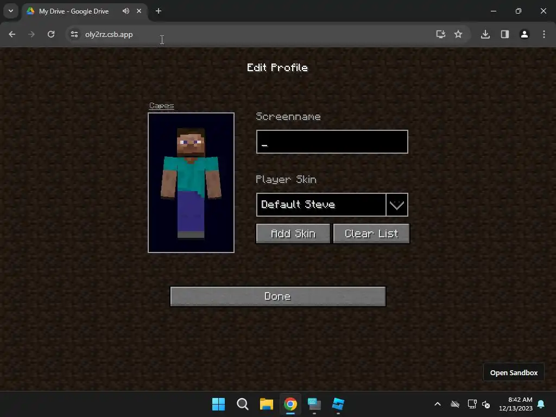This screenshot has width=556, height=417.
Task: Go forward to the next page
Action: [31, 34]
